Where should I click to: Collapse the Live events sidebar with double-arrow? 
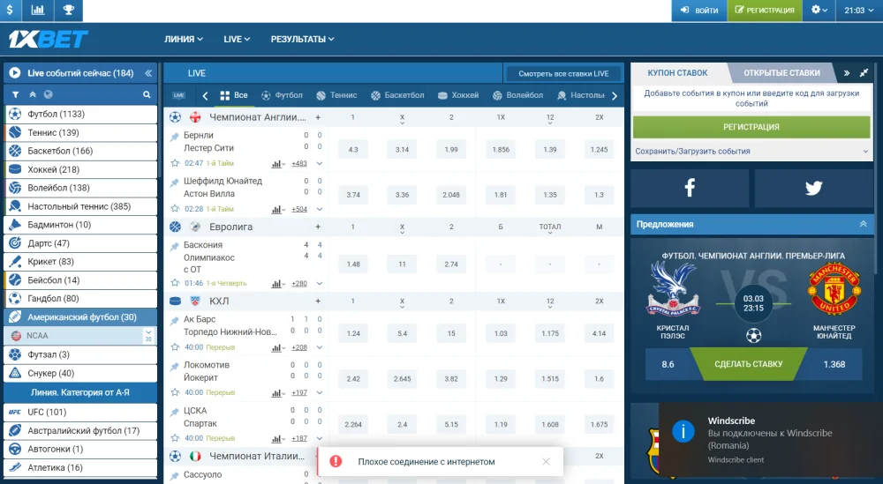click(148, 73)
